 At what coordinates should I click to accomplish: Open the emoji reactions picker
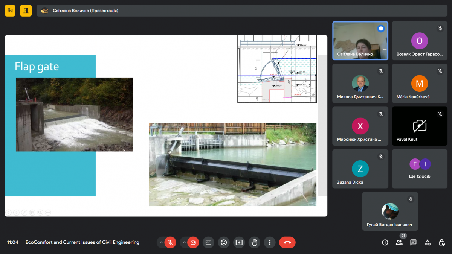(x=224, y=243)
